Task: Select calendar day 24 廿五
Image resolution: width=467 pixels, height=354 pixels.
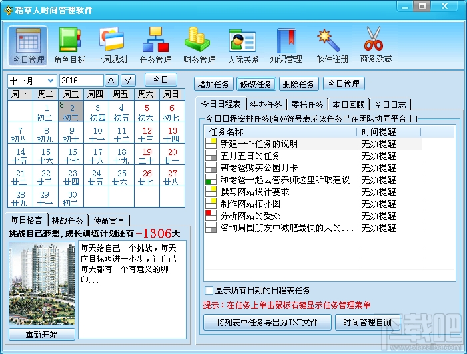Action: 96,177
